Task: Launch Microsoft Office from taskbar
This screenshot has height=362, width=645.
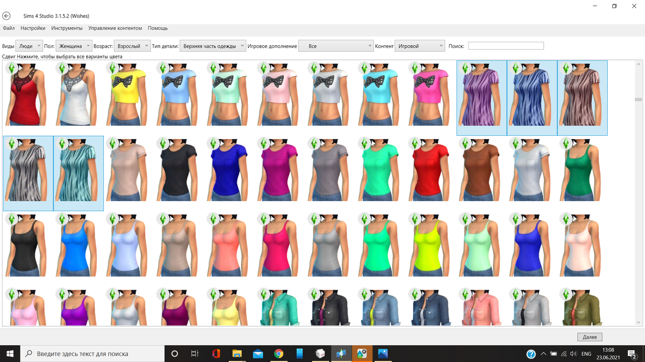Action: pos(216,353)
